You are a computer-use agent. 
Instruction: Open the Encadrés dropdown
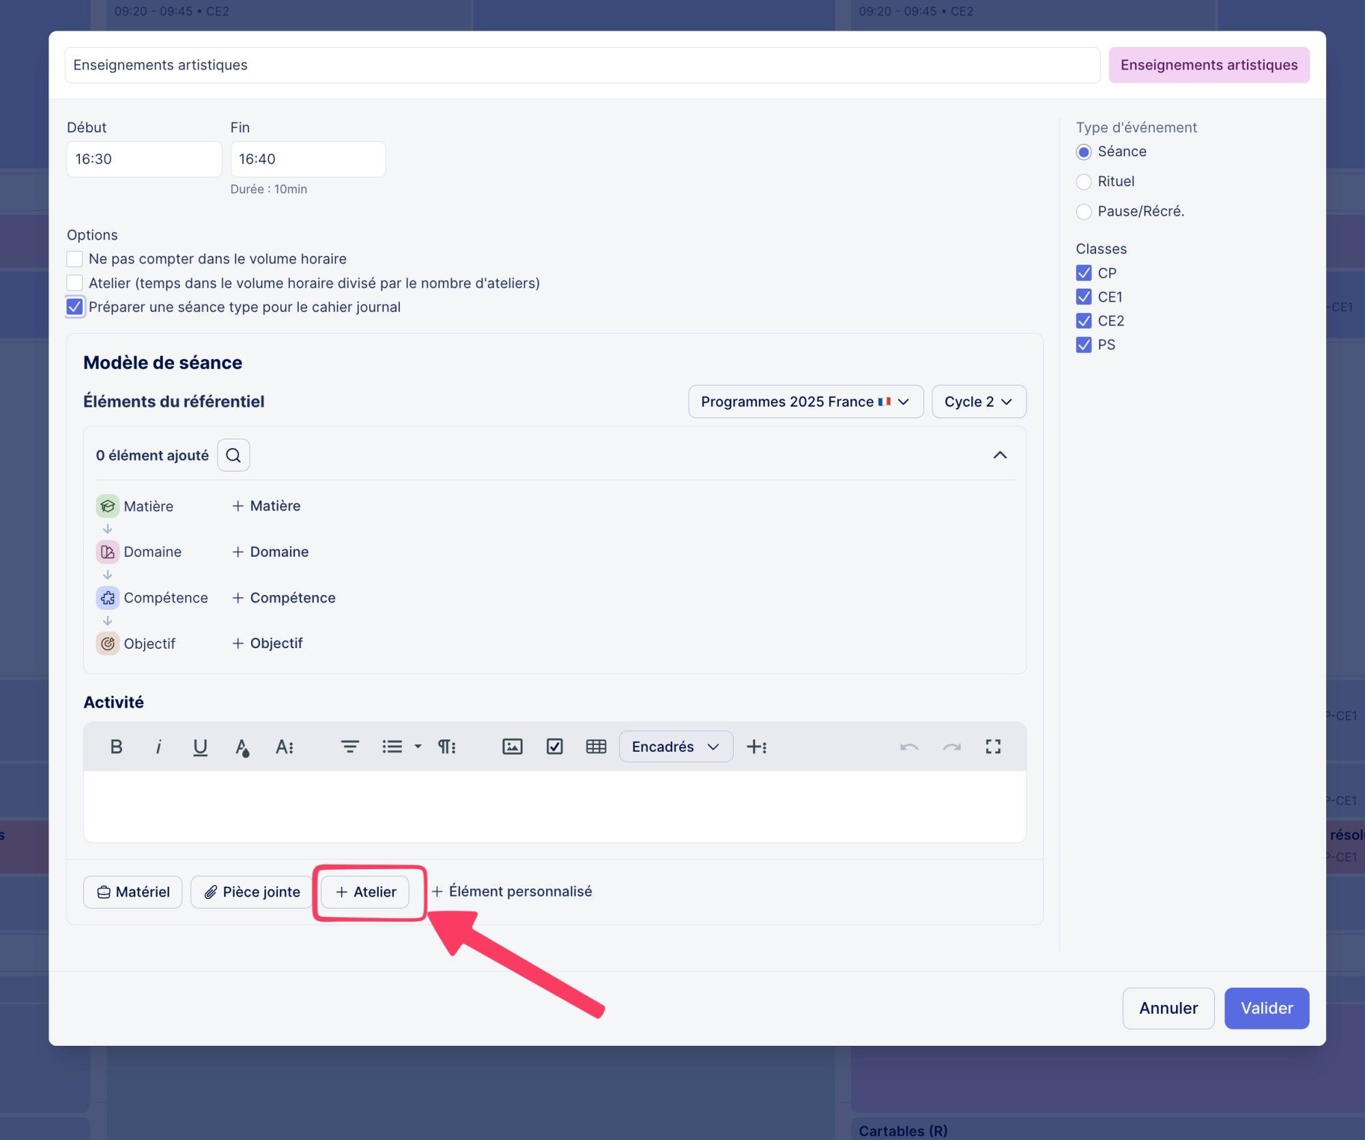676,746
